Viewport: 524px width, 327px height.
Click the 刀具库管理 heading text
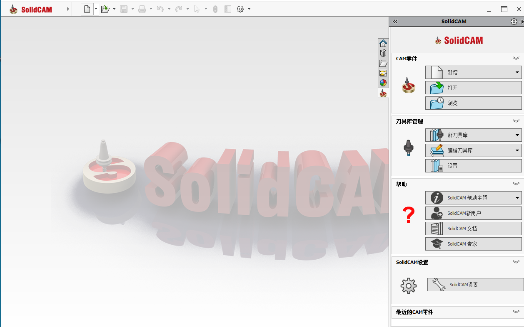(409, 121)
